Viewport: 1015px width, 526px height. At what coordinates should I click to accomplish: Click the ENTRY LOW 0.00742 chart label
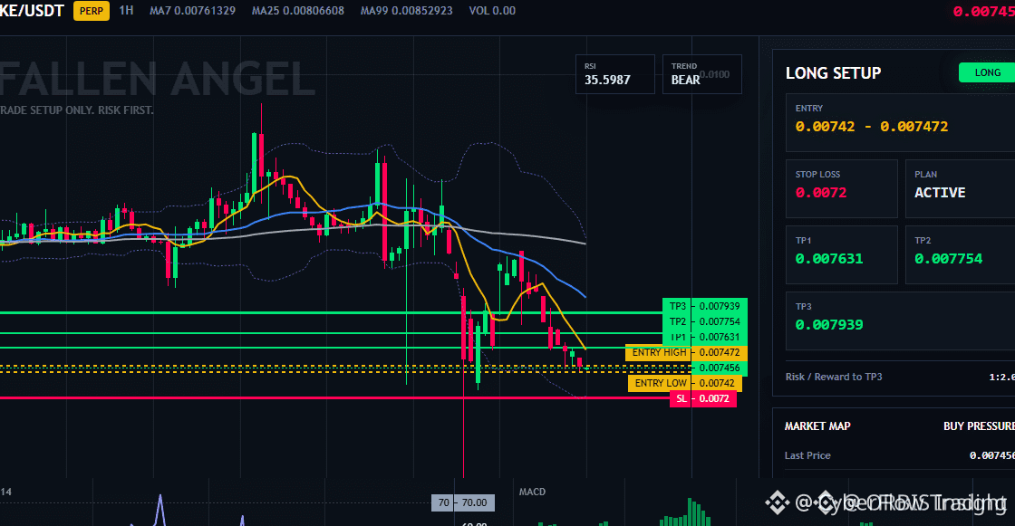(x=685, y=383)
